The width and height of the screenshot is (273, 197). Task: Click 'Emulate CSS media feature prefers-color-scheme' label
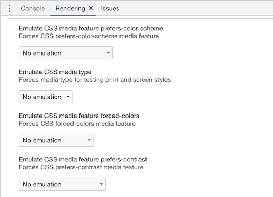pos(91,28)
